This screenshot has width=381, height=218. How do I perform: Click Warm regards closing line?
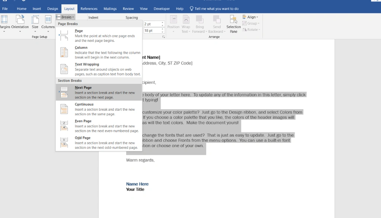pos(140,160)
